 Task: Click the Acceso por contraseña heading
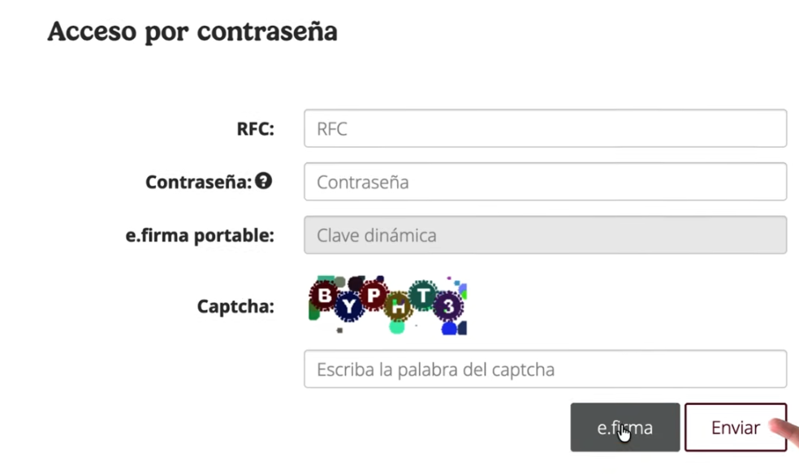point(192,32)
